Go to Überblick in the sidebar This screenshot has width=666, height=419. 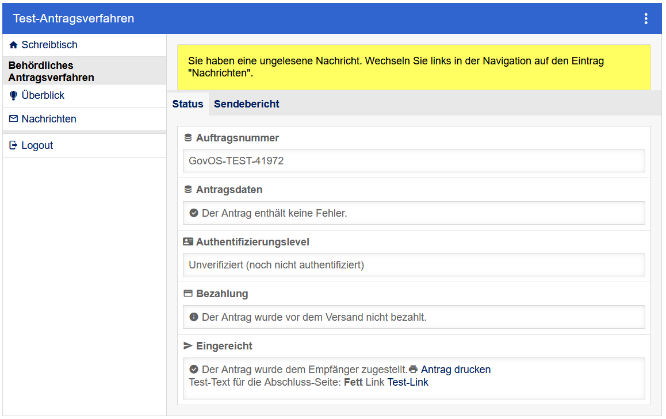(43, 95)
